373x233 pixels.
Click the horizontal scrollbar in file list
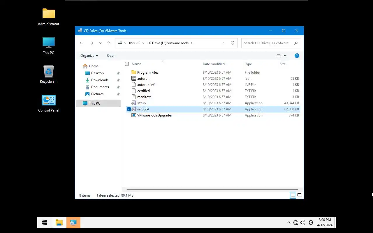[x=212, y=190]
